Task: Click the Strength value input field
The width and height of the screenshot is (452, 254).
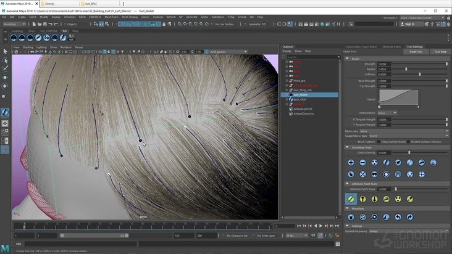Action: (384, 64)
